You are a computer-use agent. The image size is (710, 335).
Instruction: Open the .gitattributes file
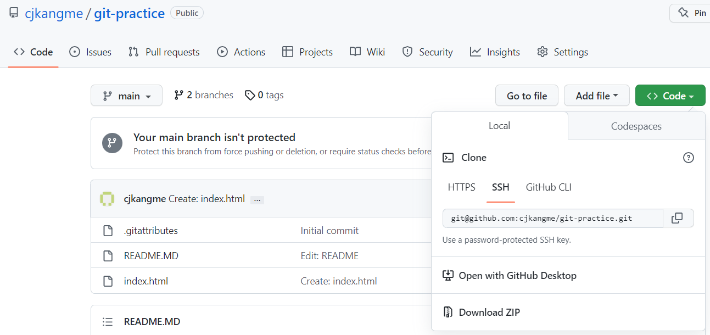coord(151,231)
